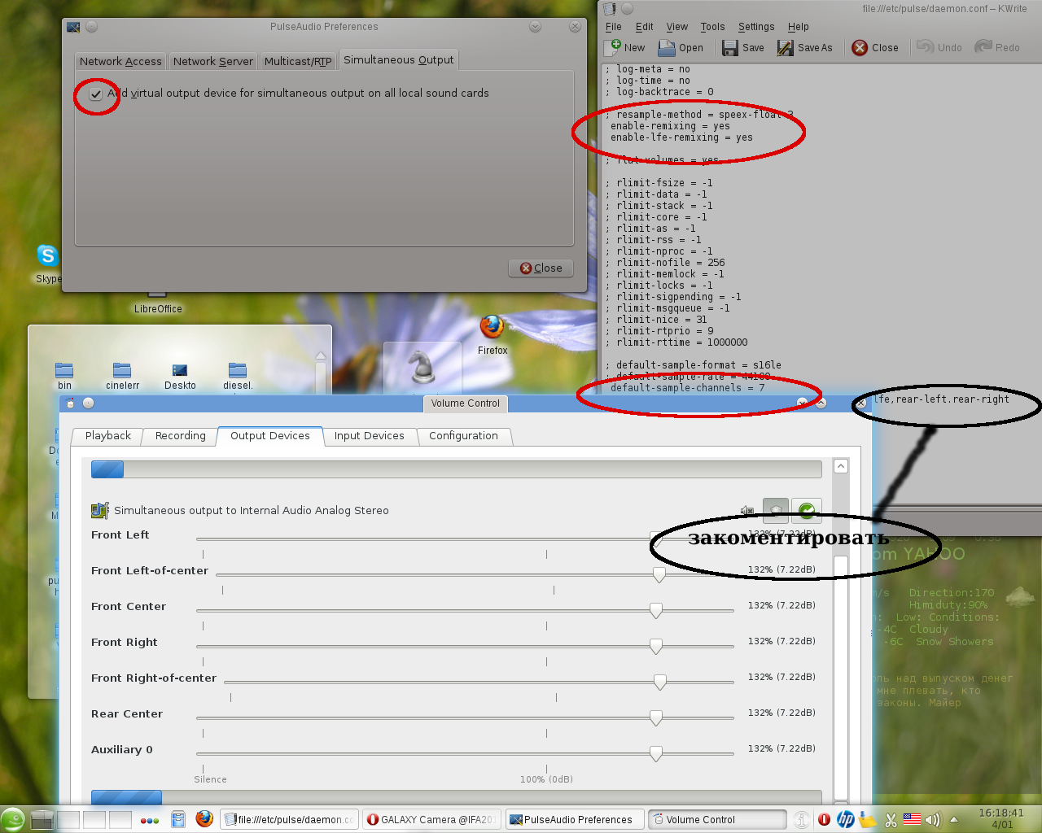
Task: Toggle lock channels together button
Action: (776, 510)
